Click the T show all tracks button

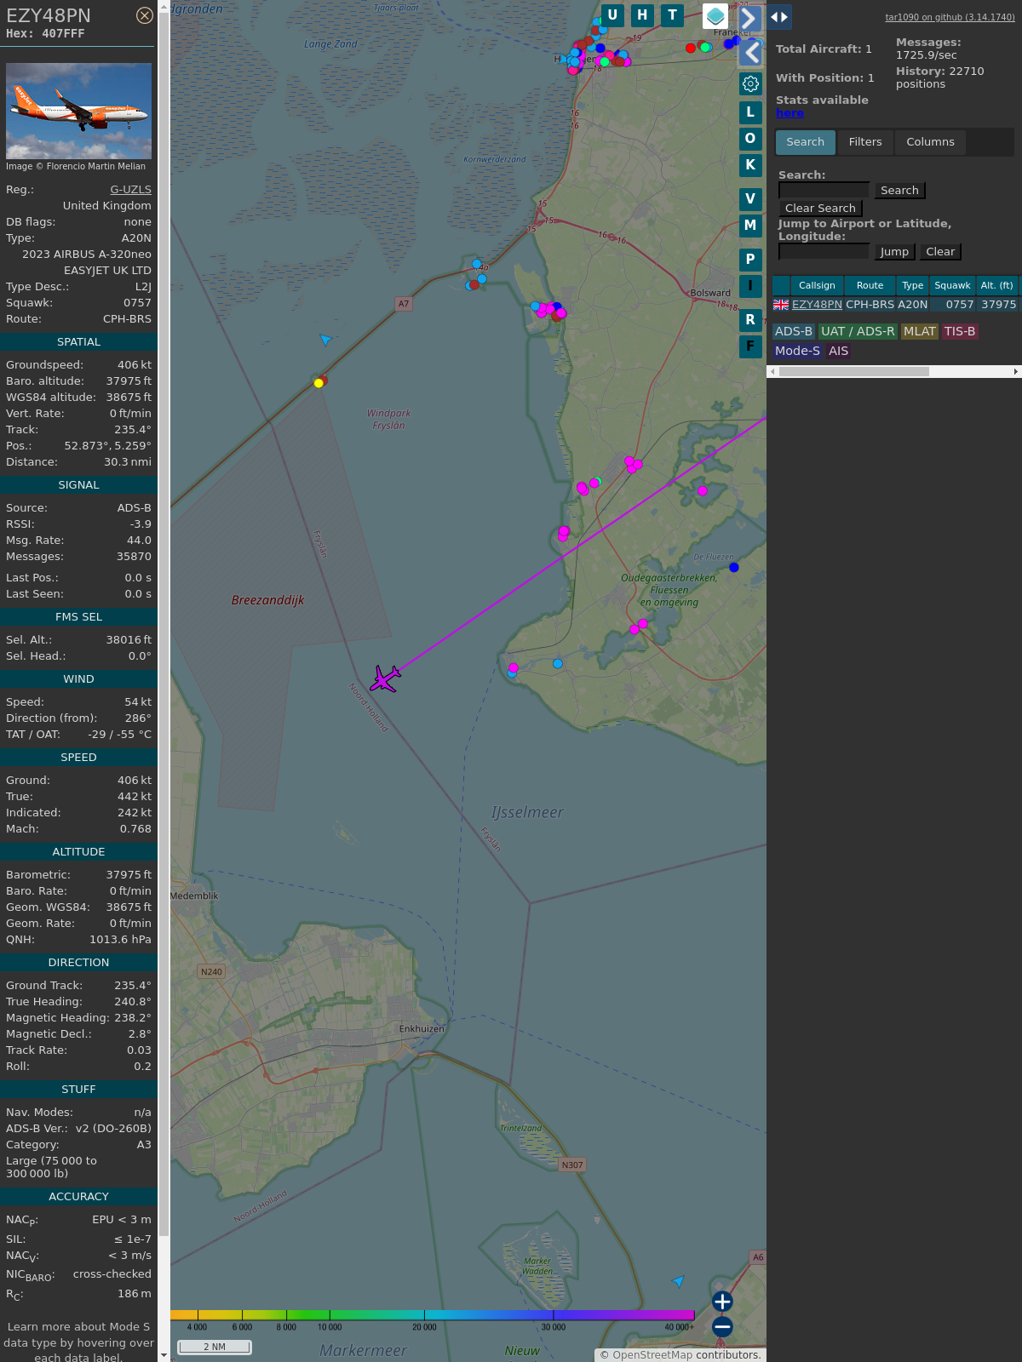(x=673, y=15)
